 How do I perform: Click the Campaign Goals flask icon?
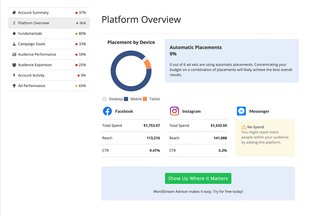pos(14,44)
